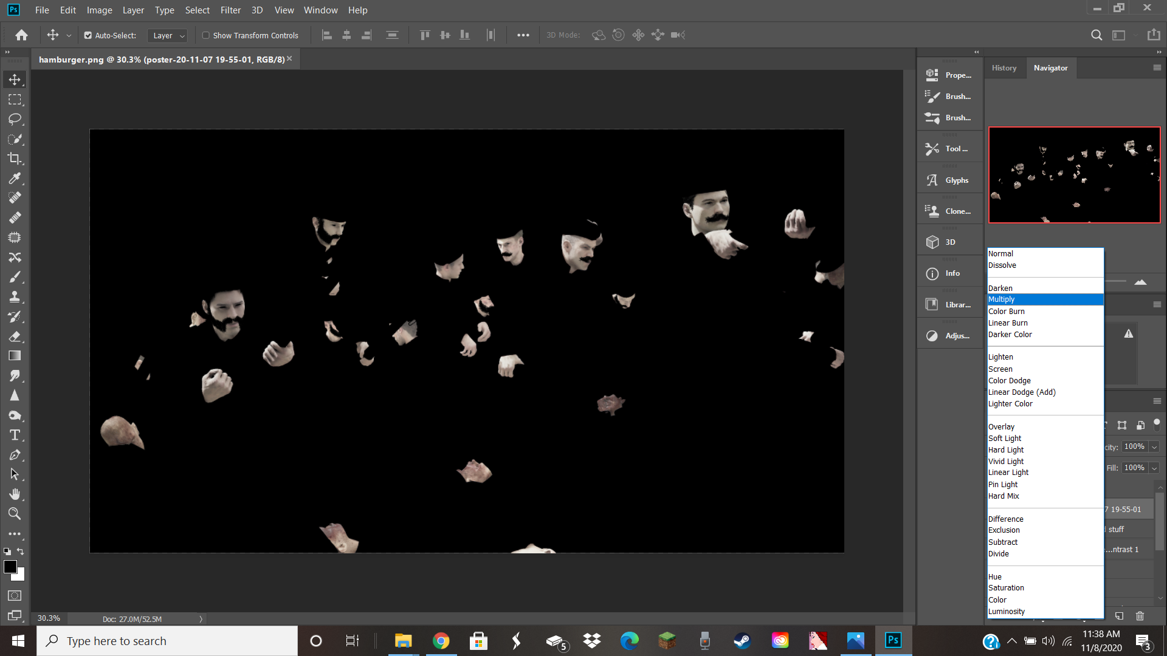Open the Filter menu
1167x656 pixels.
click(x=230, y=10)
